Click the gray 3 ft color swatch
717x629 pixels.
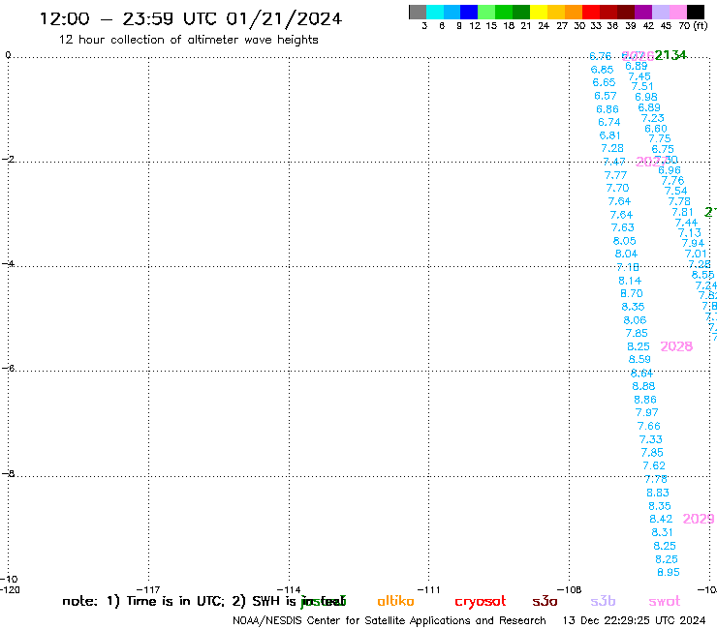coord(418,12)
